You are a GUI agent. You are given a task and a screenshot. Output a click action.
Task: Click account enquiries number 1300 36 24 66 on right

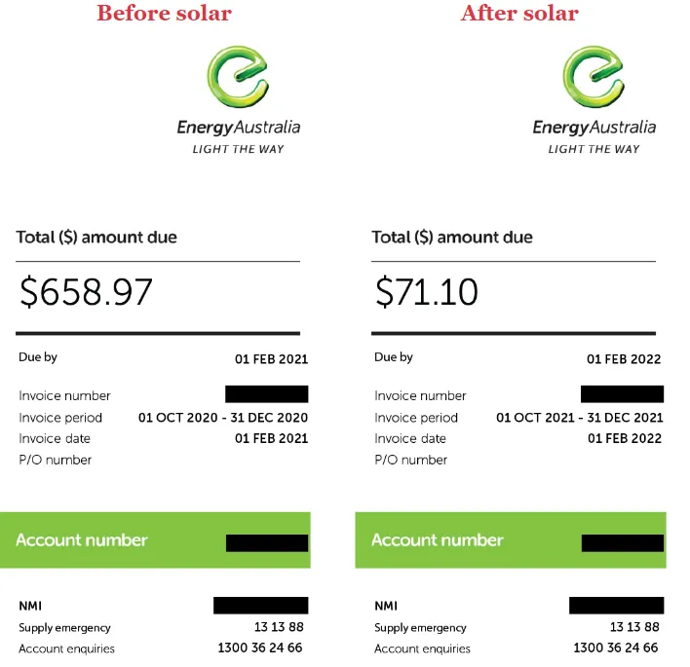point(616,648)
